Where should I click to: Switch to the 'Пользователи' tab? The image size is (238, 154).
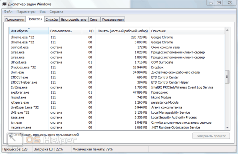(x=113, y=20)
